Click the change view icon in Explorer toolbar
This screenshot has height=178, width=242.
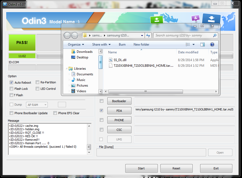pos(188,44)
